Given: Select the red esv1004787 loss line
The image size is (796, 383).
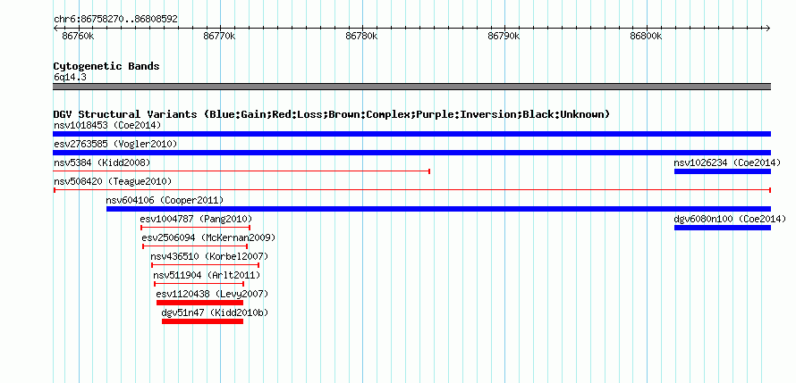Looking at the screenshot, I should 196,228.
